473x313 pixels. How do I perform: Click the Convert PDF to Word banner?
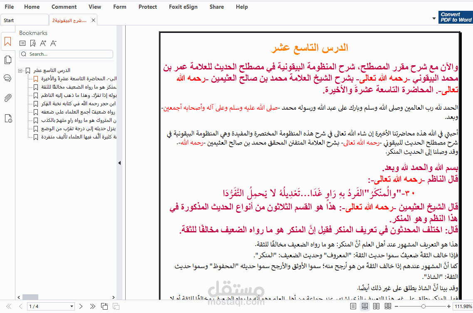tap(456, 17)
